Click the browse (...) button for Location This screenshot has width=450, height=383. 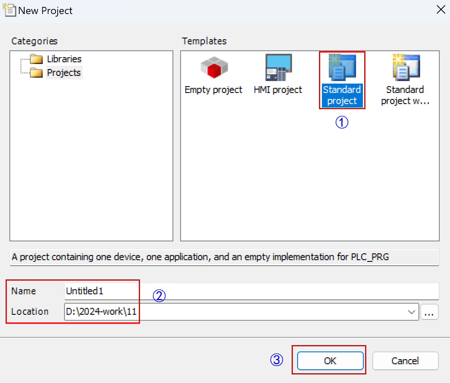tap(429, 312)
